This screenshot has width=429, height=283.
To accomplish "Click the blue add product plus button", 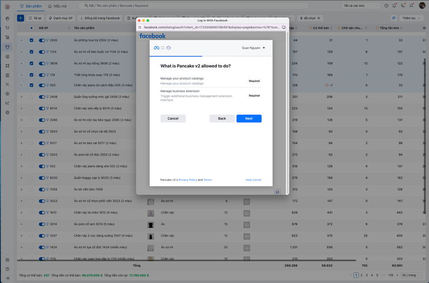I will pyautogui.click(x=21, y=18).
